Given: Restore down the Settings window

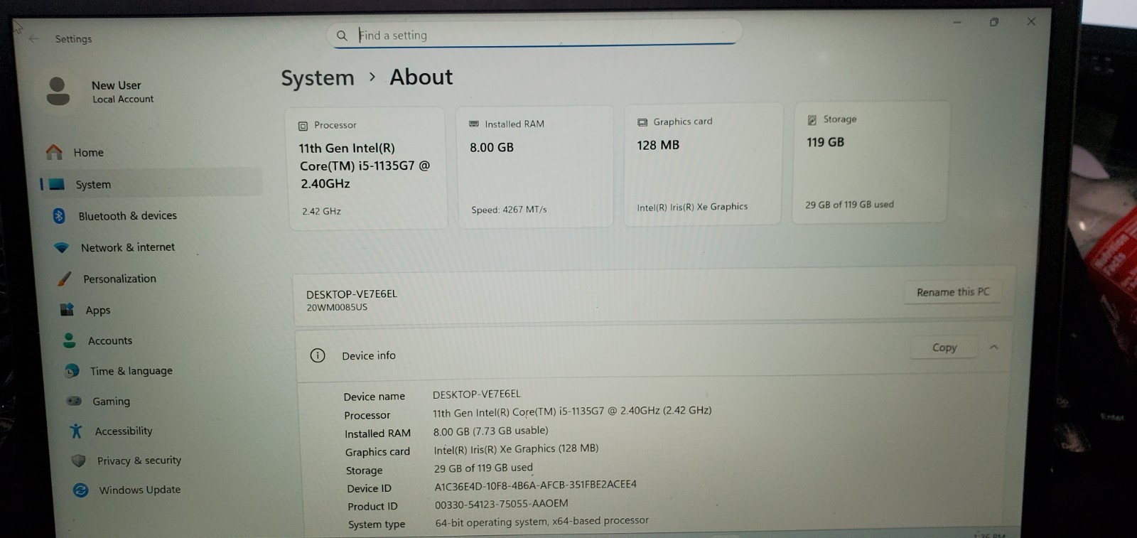Looking at the screenshot, I should [x=994, y=22].
